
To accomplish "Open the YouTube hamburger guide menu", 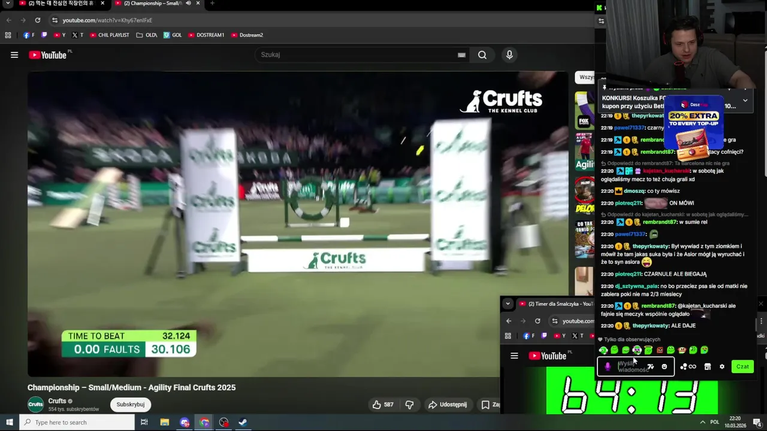I will [14, 55].
